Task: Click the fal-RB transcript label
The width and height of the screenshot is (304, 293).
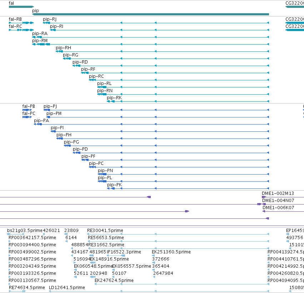Action: 15,19
